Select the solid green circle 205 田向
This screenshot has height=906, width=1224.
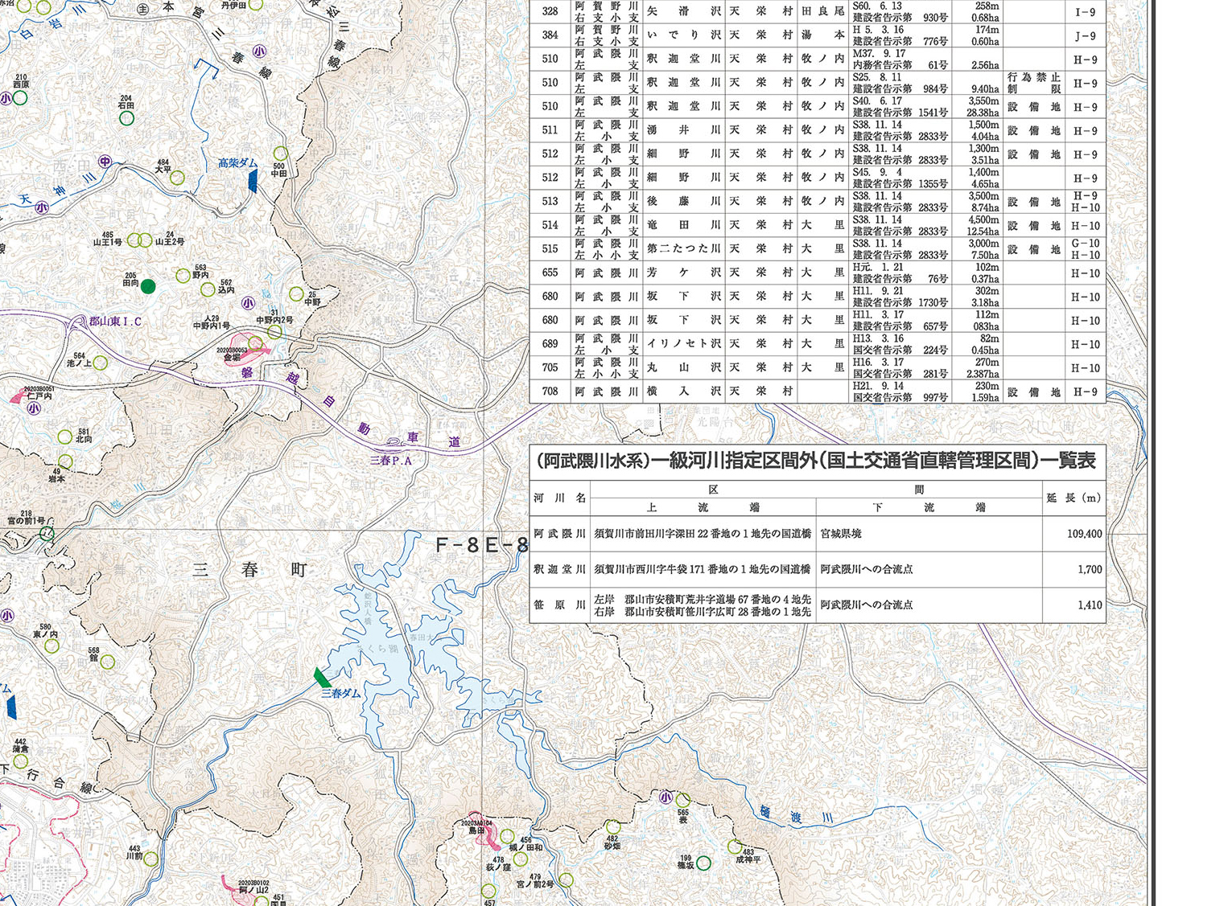tap(148, 286)
